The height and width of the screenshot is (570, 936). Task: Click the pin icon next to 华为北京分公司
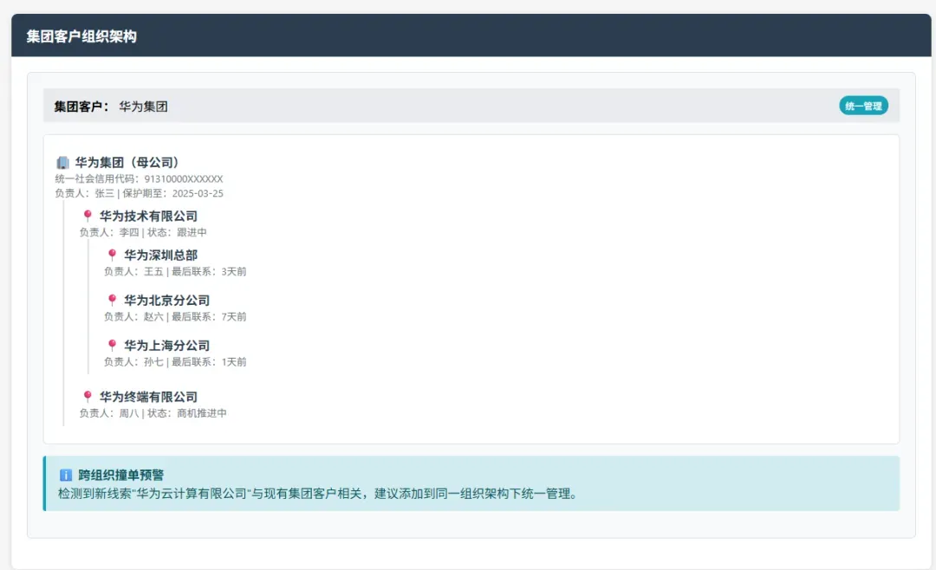point(112,301)
